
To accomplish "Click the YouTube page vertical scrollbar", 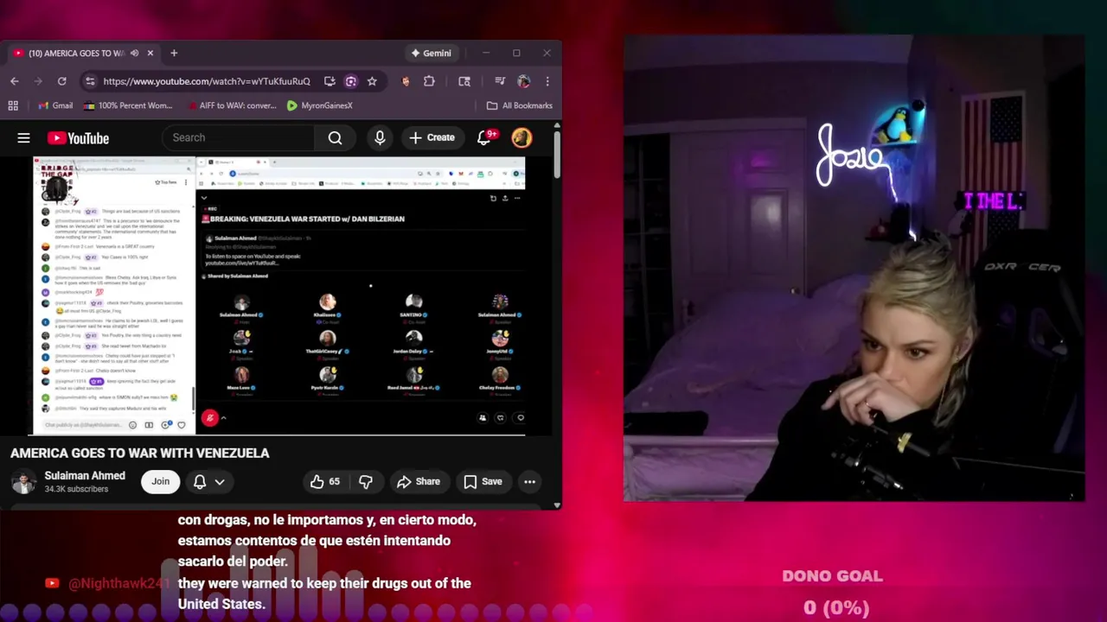I will [x=556, y=154].
